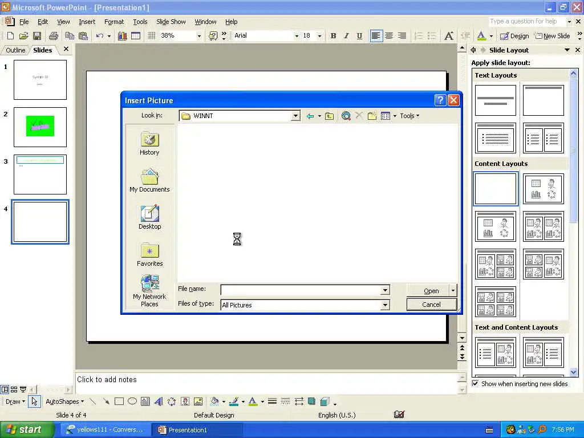Switch to yellows111 conversation taskbar item

105,430
